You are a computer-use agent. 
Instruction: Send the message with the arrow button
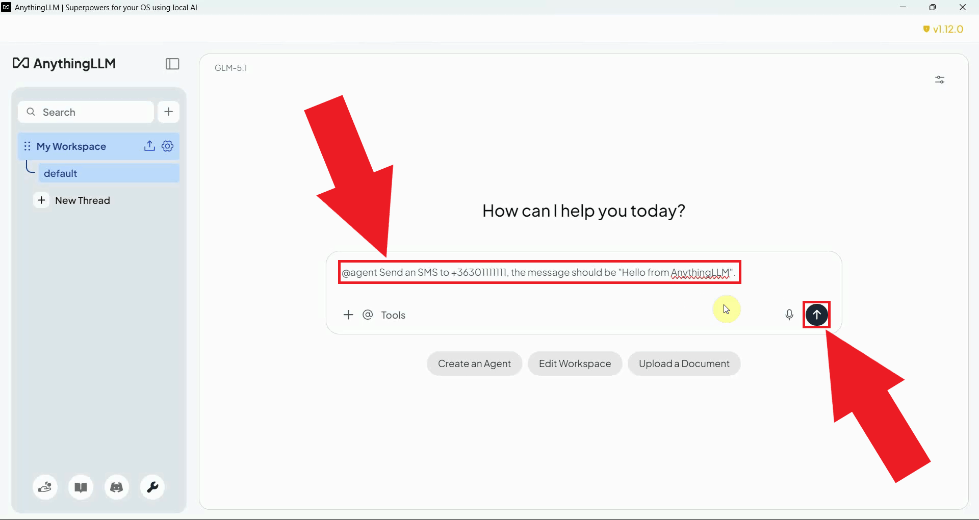point(817,315)
